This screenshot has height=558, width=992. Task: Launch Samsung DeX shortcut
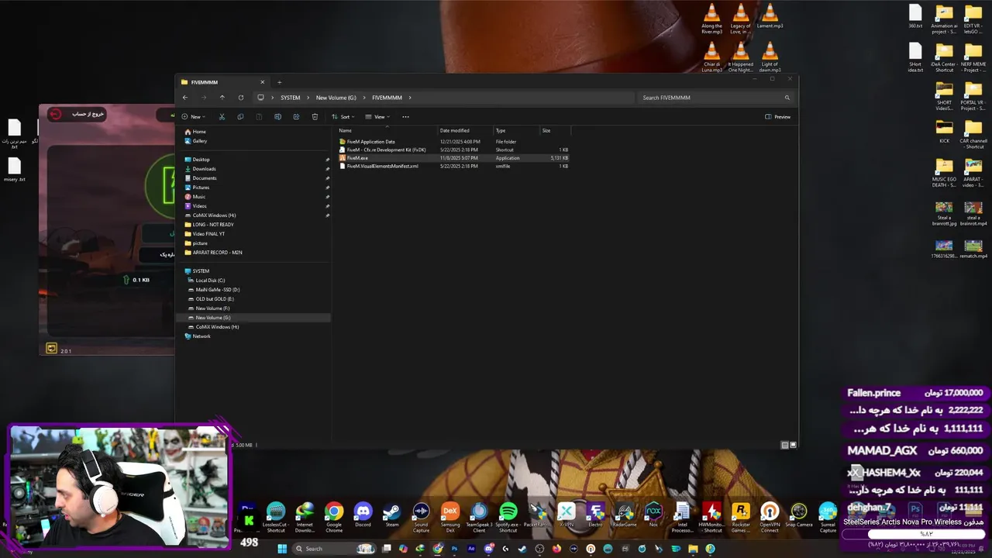coord(450,517)
